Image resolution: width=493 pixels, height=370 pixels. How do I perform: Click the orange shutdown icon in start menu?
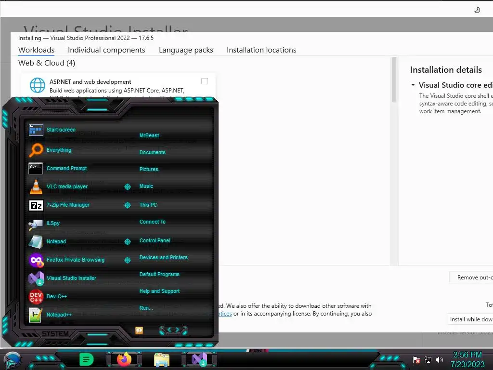click(139, 330)
